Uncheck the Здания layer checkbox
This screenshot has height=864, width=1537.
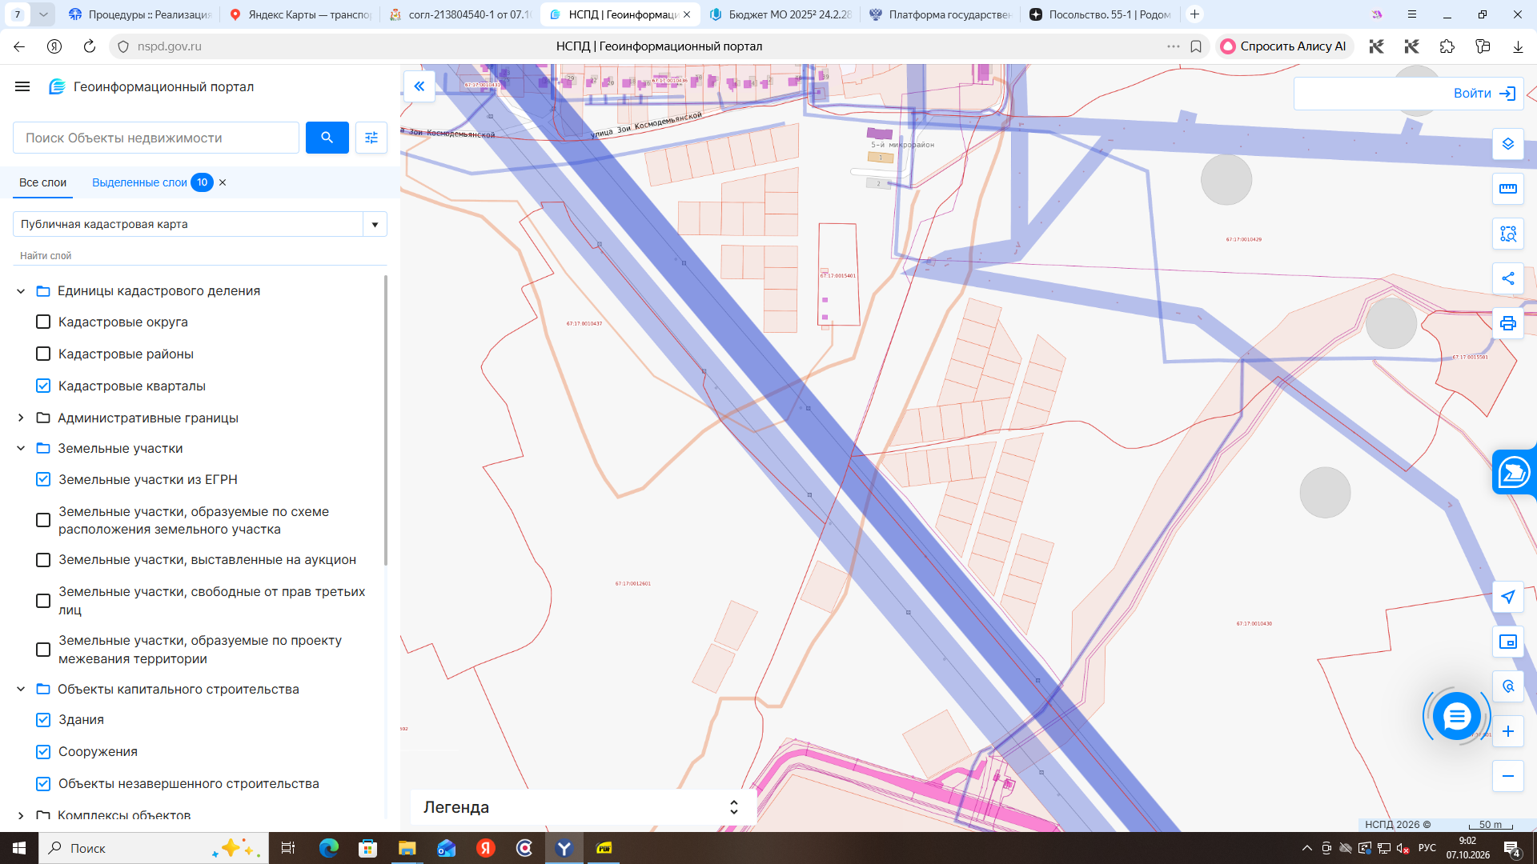click(43, 719)
